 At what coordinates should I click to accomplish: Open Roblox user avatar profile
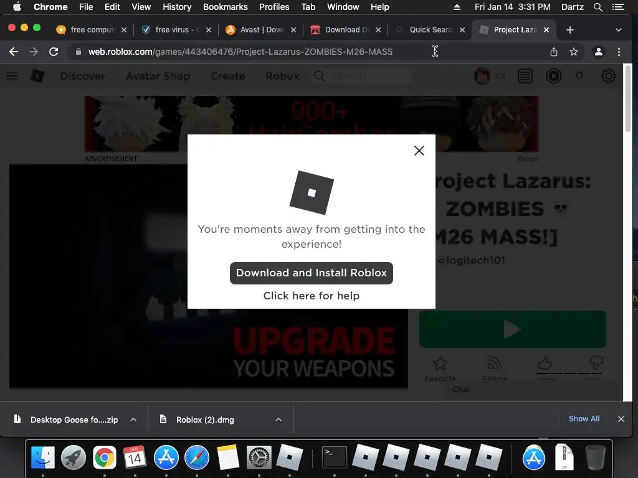[x=482, y=76]
